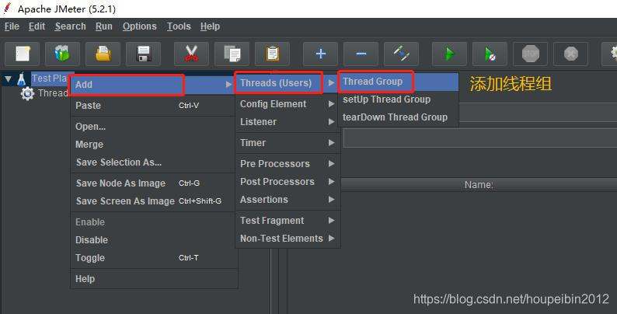Collapse all nodes with minus icon
The width and height of the screenshot is (617, 314).
[x=361, y=54]
